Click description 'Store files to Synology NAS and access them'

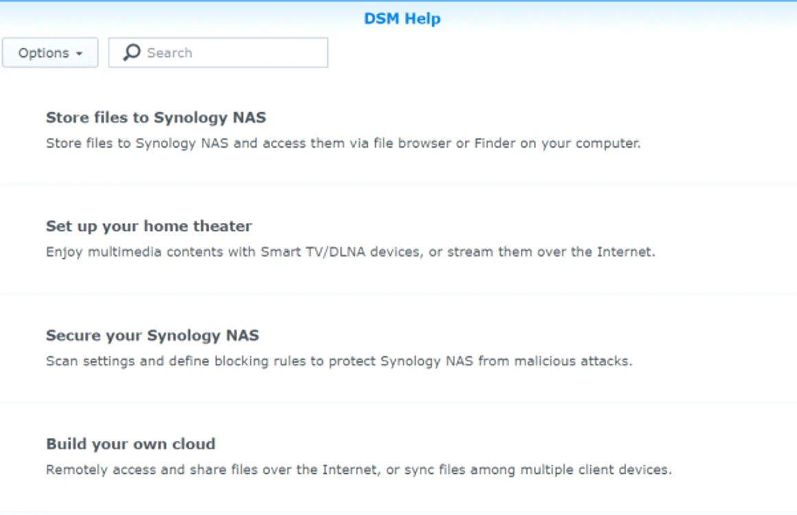(x=343, y=144)
